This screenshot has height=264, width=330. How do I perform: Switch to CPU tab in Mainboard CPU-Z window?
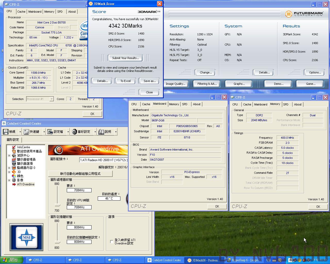point(134,104)
